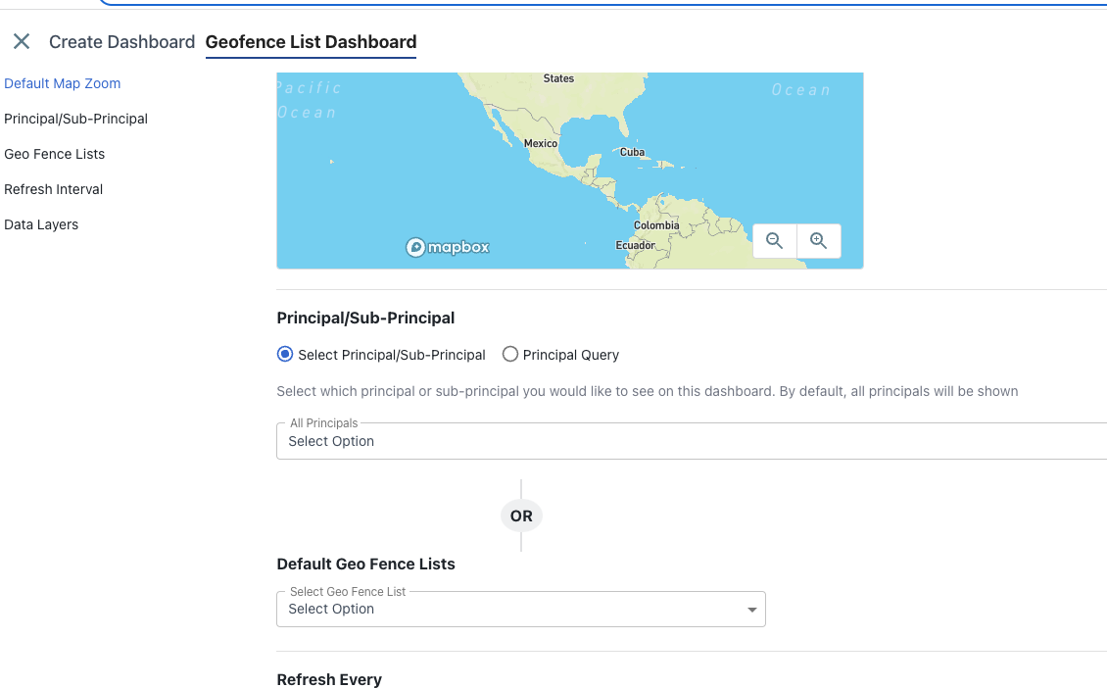Click the Mapbox logo on the map
This screenshot has width=1107, height=688.
(448, 248)
